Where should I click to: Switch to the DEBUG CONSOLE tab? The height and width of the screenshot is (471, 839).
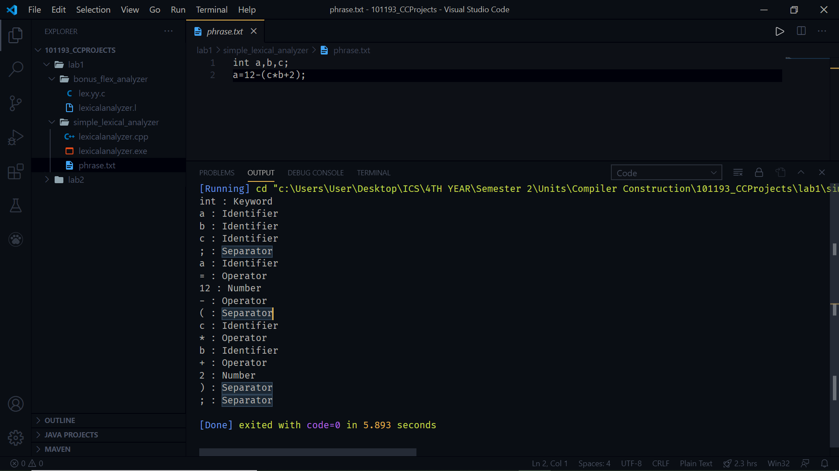(x=315, y=173)
